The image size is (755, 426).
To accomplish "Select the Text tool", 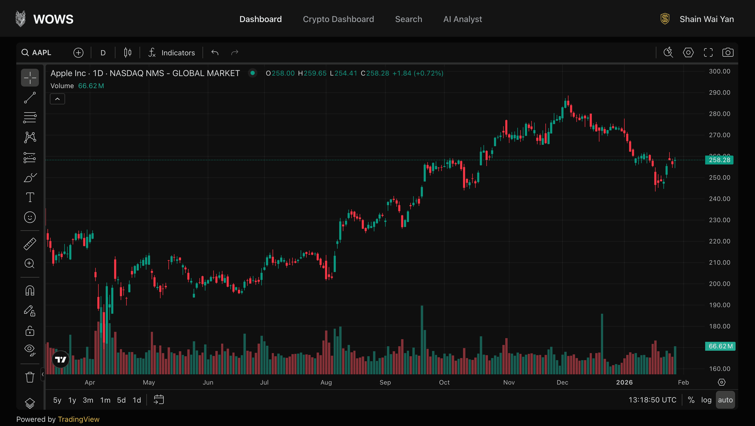I will coord(30,197).
